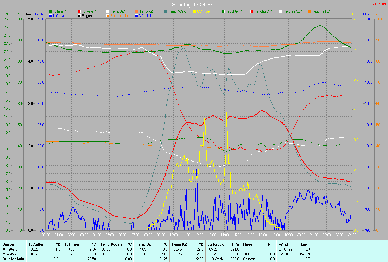The width and height of the screenshot is (388, 262).
Task: Click the 12:00 time axis marker
Action: click(x=199, y=235)
